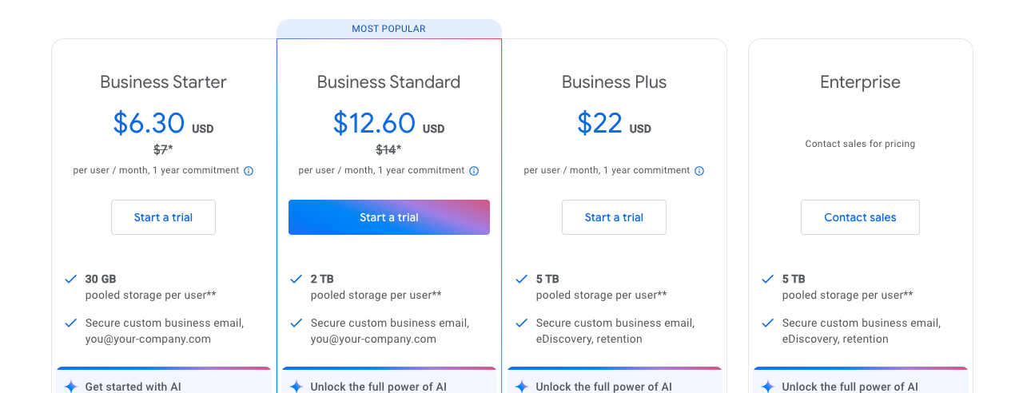Click Get started with AI banner
Viewport: 1011px width, 393px height.
(x=133, y=387)
